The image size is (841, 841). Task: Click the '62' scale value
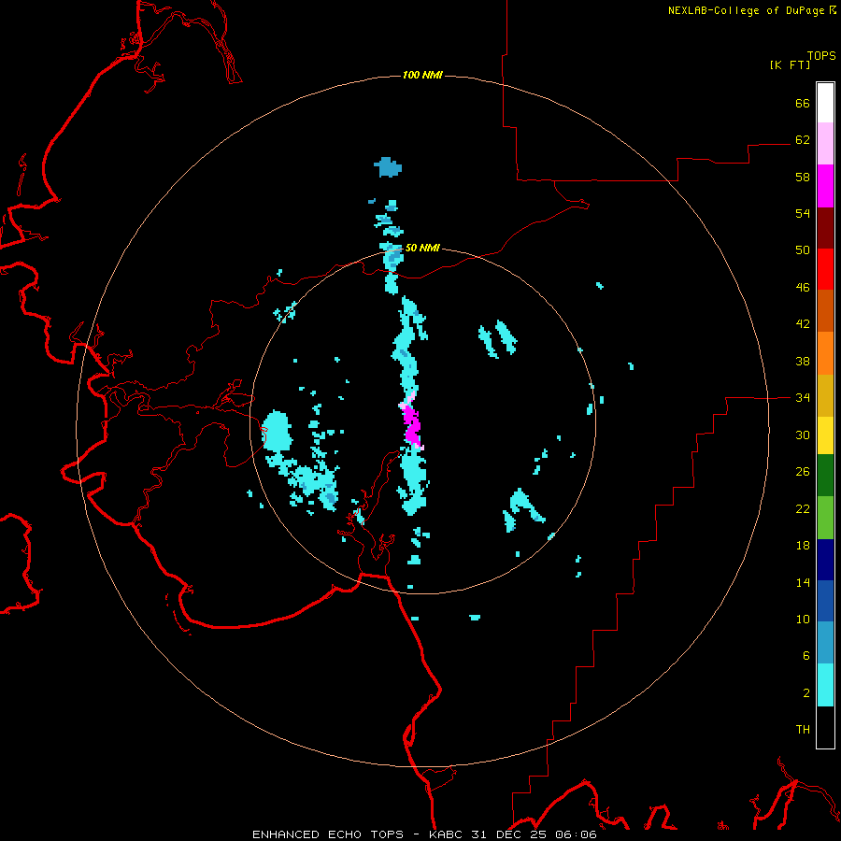(x=803, y=139)
